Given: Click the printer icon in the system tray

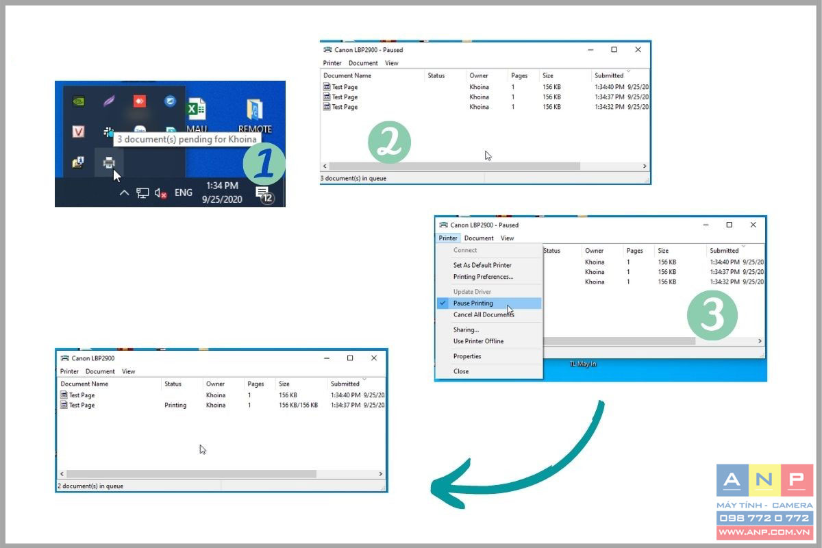Looking at the screenshot, I should coord(108,163).
